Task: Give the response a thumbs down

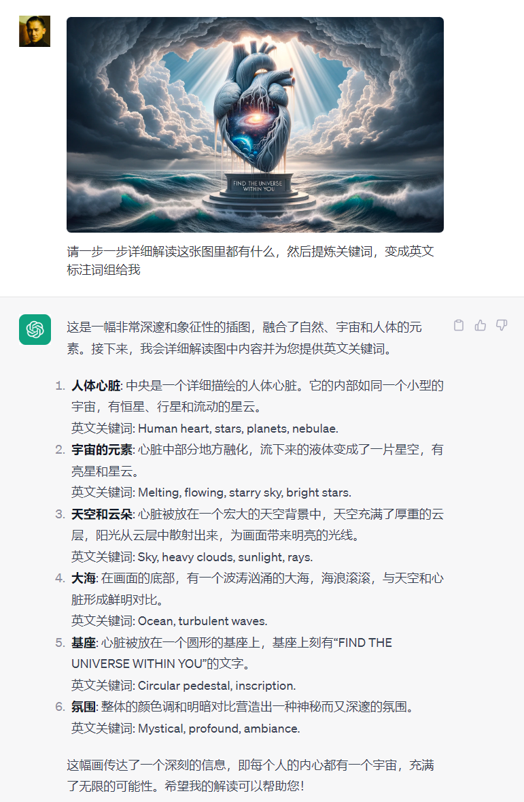Action: point(502,325)
